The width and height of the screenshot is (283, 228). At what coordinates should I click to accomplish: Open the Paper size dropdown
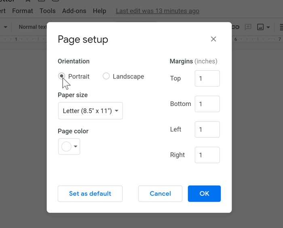click(x=91, y=111)
